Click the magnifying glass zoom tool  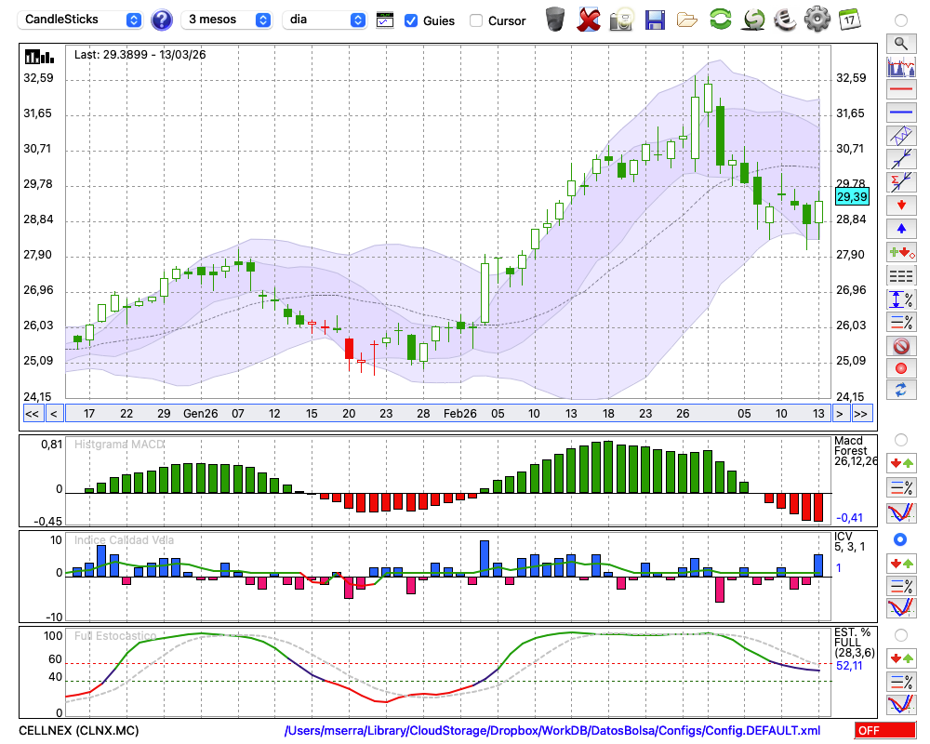pyautogui.click(x=900, y=43)
